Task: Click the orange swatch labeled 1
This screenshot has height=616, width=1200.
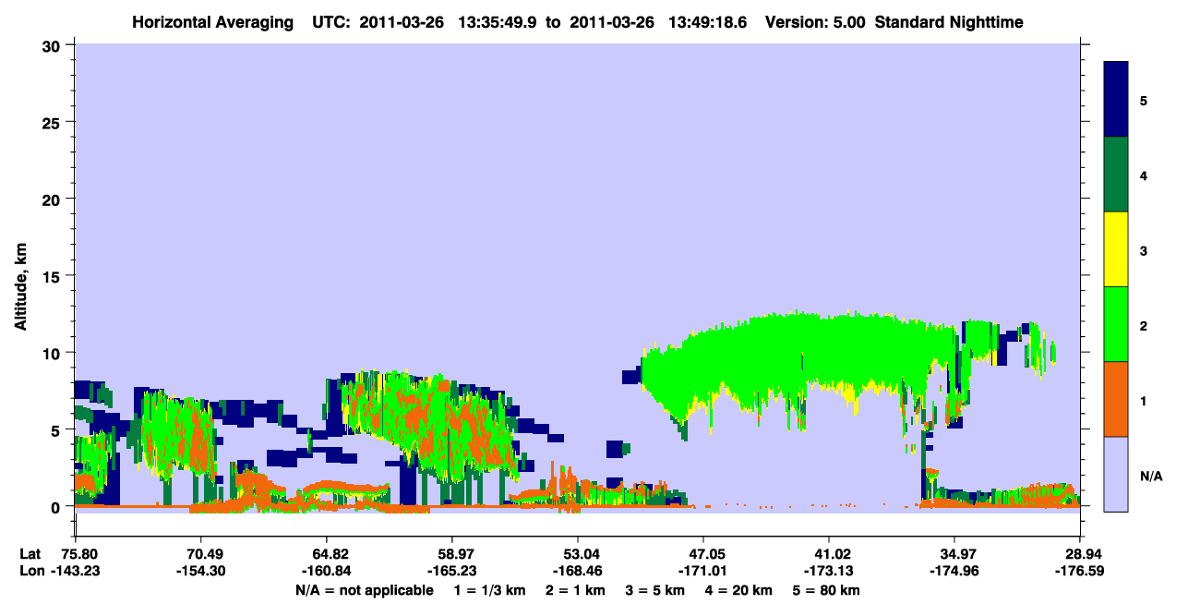Action: click(x=1116, y=399)
